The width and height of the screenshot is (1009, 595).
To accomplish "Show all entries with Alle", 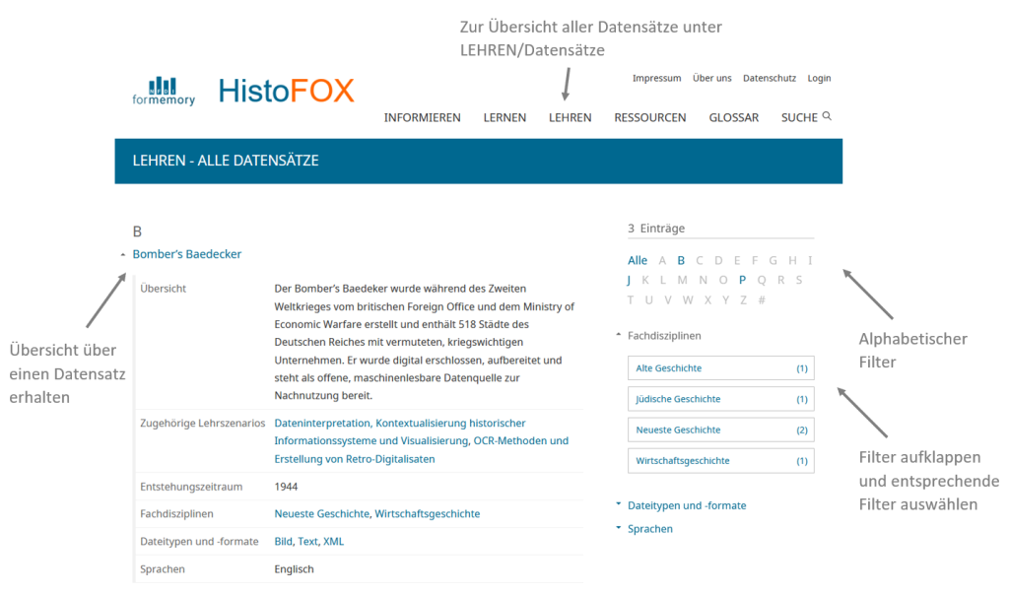I will 638,260.
